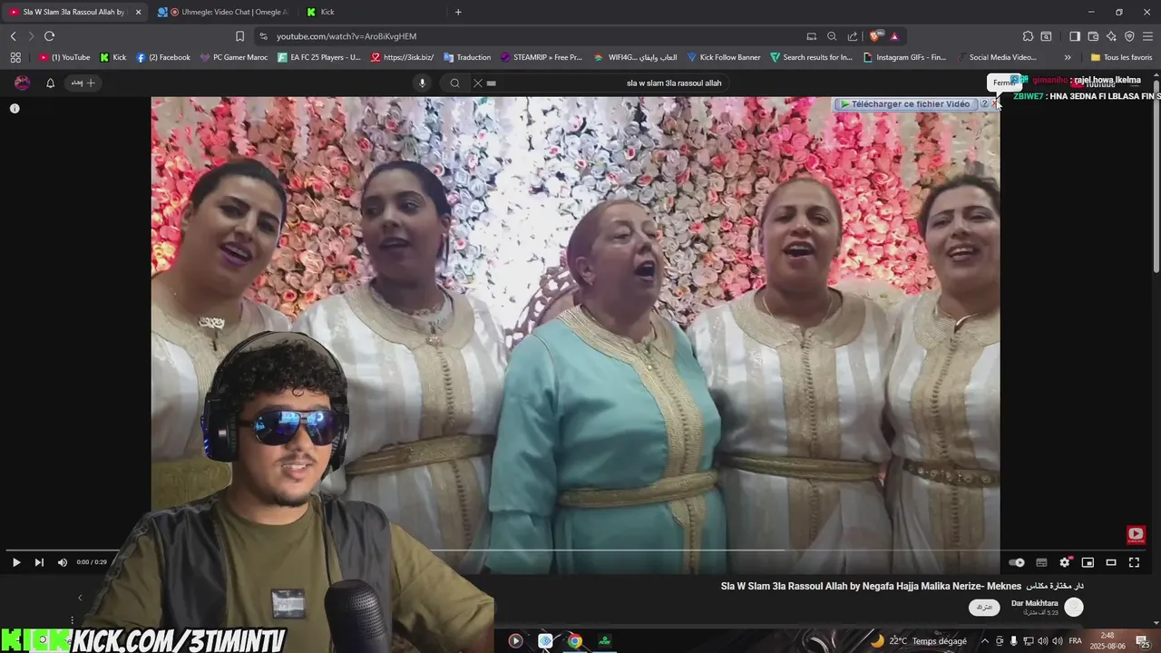Screen dimensions: 1161x653
Task: Open Traduction bookmark
Action: 466,57
